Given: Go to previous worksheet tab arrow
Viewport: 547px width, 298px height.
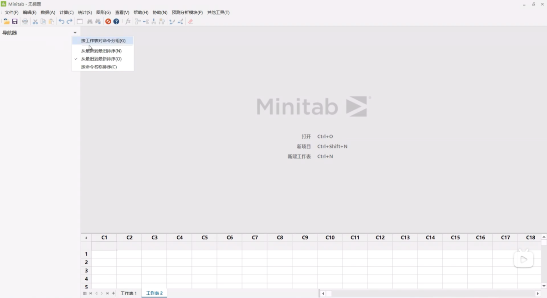Looking at the screenshot, I should click(96, 293).
